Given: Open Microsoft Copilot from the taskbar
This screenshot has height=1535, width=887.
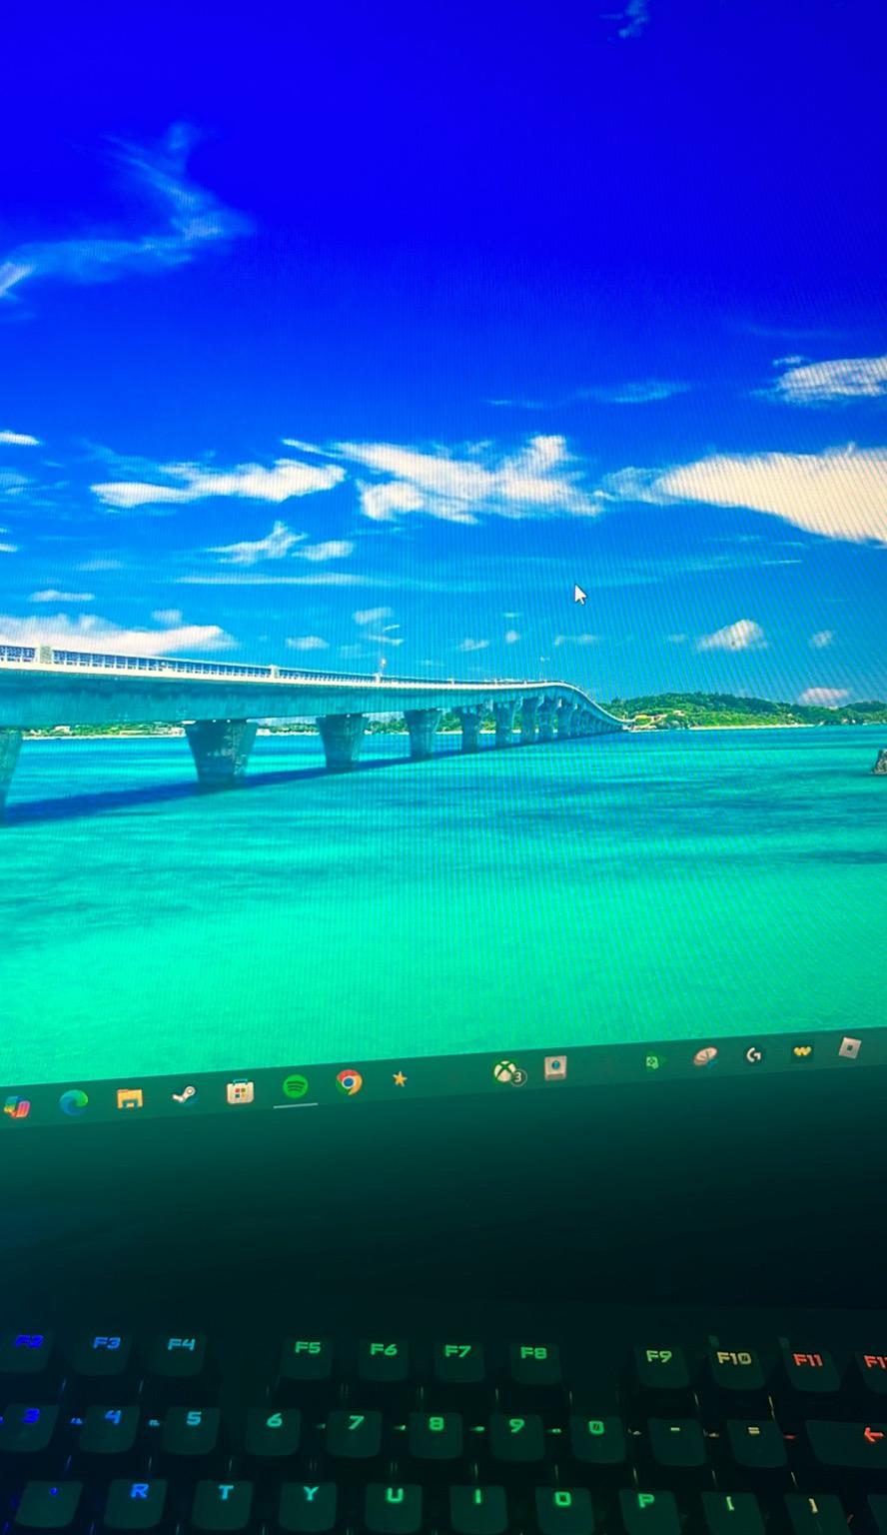Looking at the screenshot, I should pos(16,1106).
